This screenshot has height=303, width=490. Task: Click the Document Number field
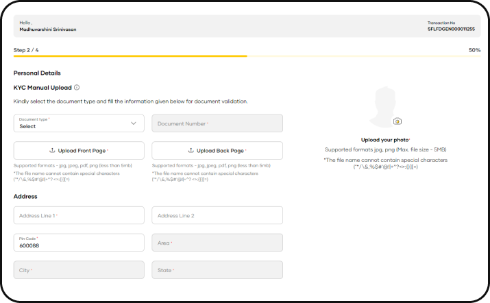pyautogui.click(x=217, y=123)
